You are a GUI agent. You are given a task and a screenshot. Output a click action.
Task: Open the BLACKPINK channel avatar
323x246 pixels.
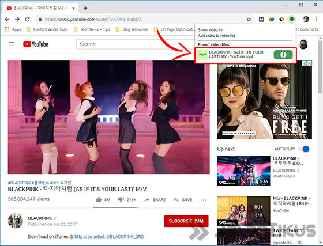[x=16, y=221]
